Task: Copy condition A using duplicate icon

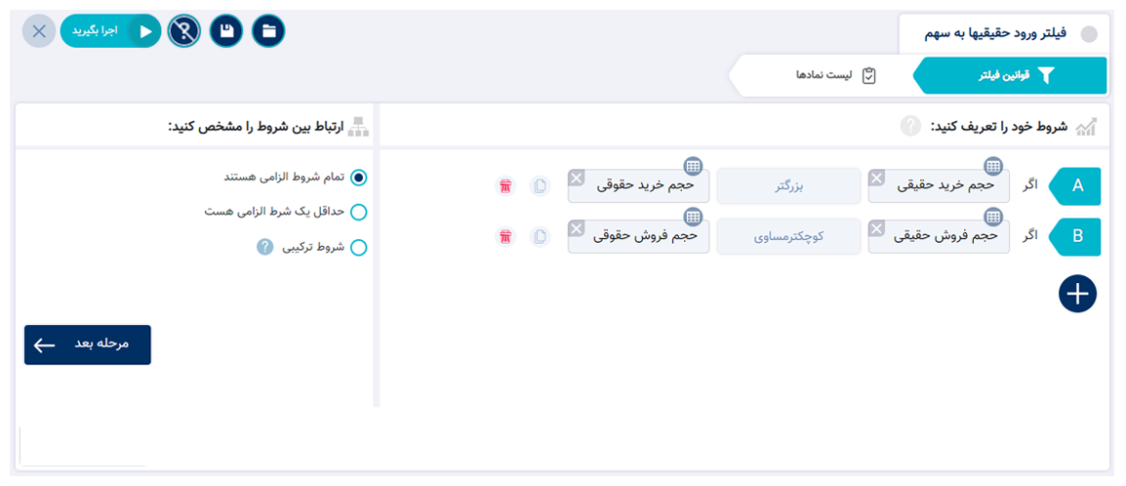Action: 540,186
